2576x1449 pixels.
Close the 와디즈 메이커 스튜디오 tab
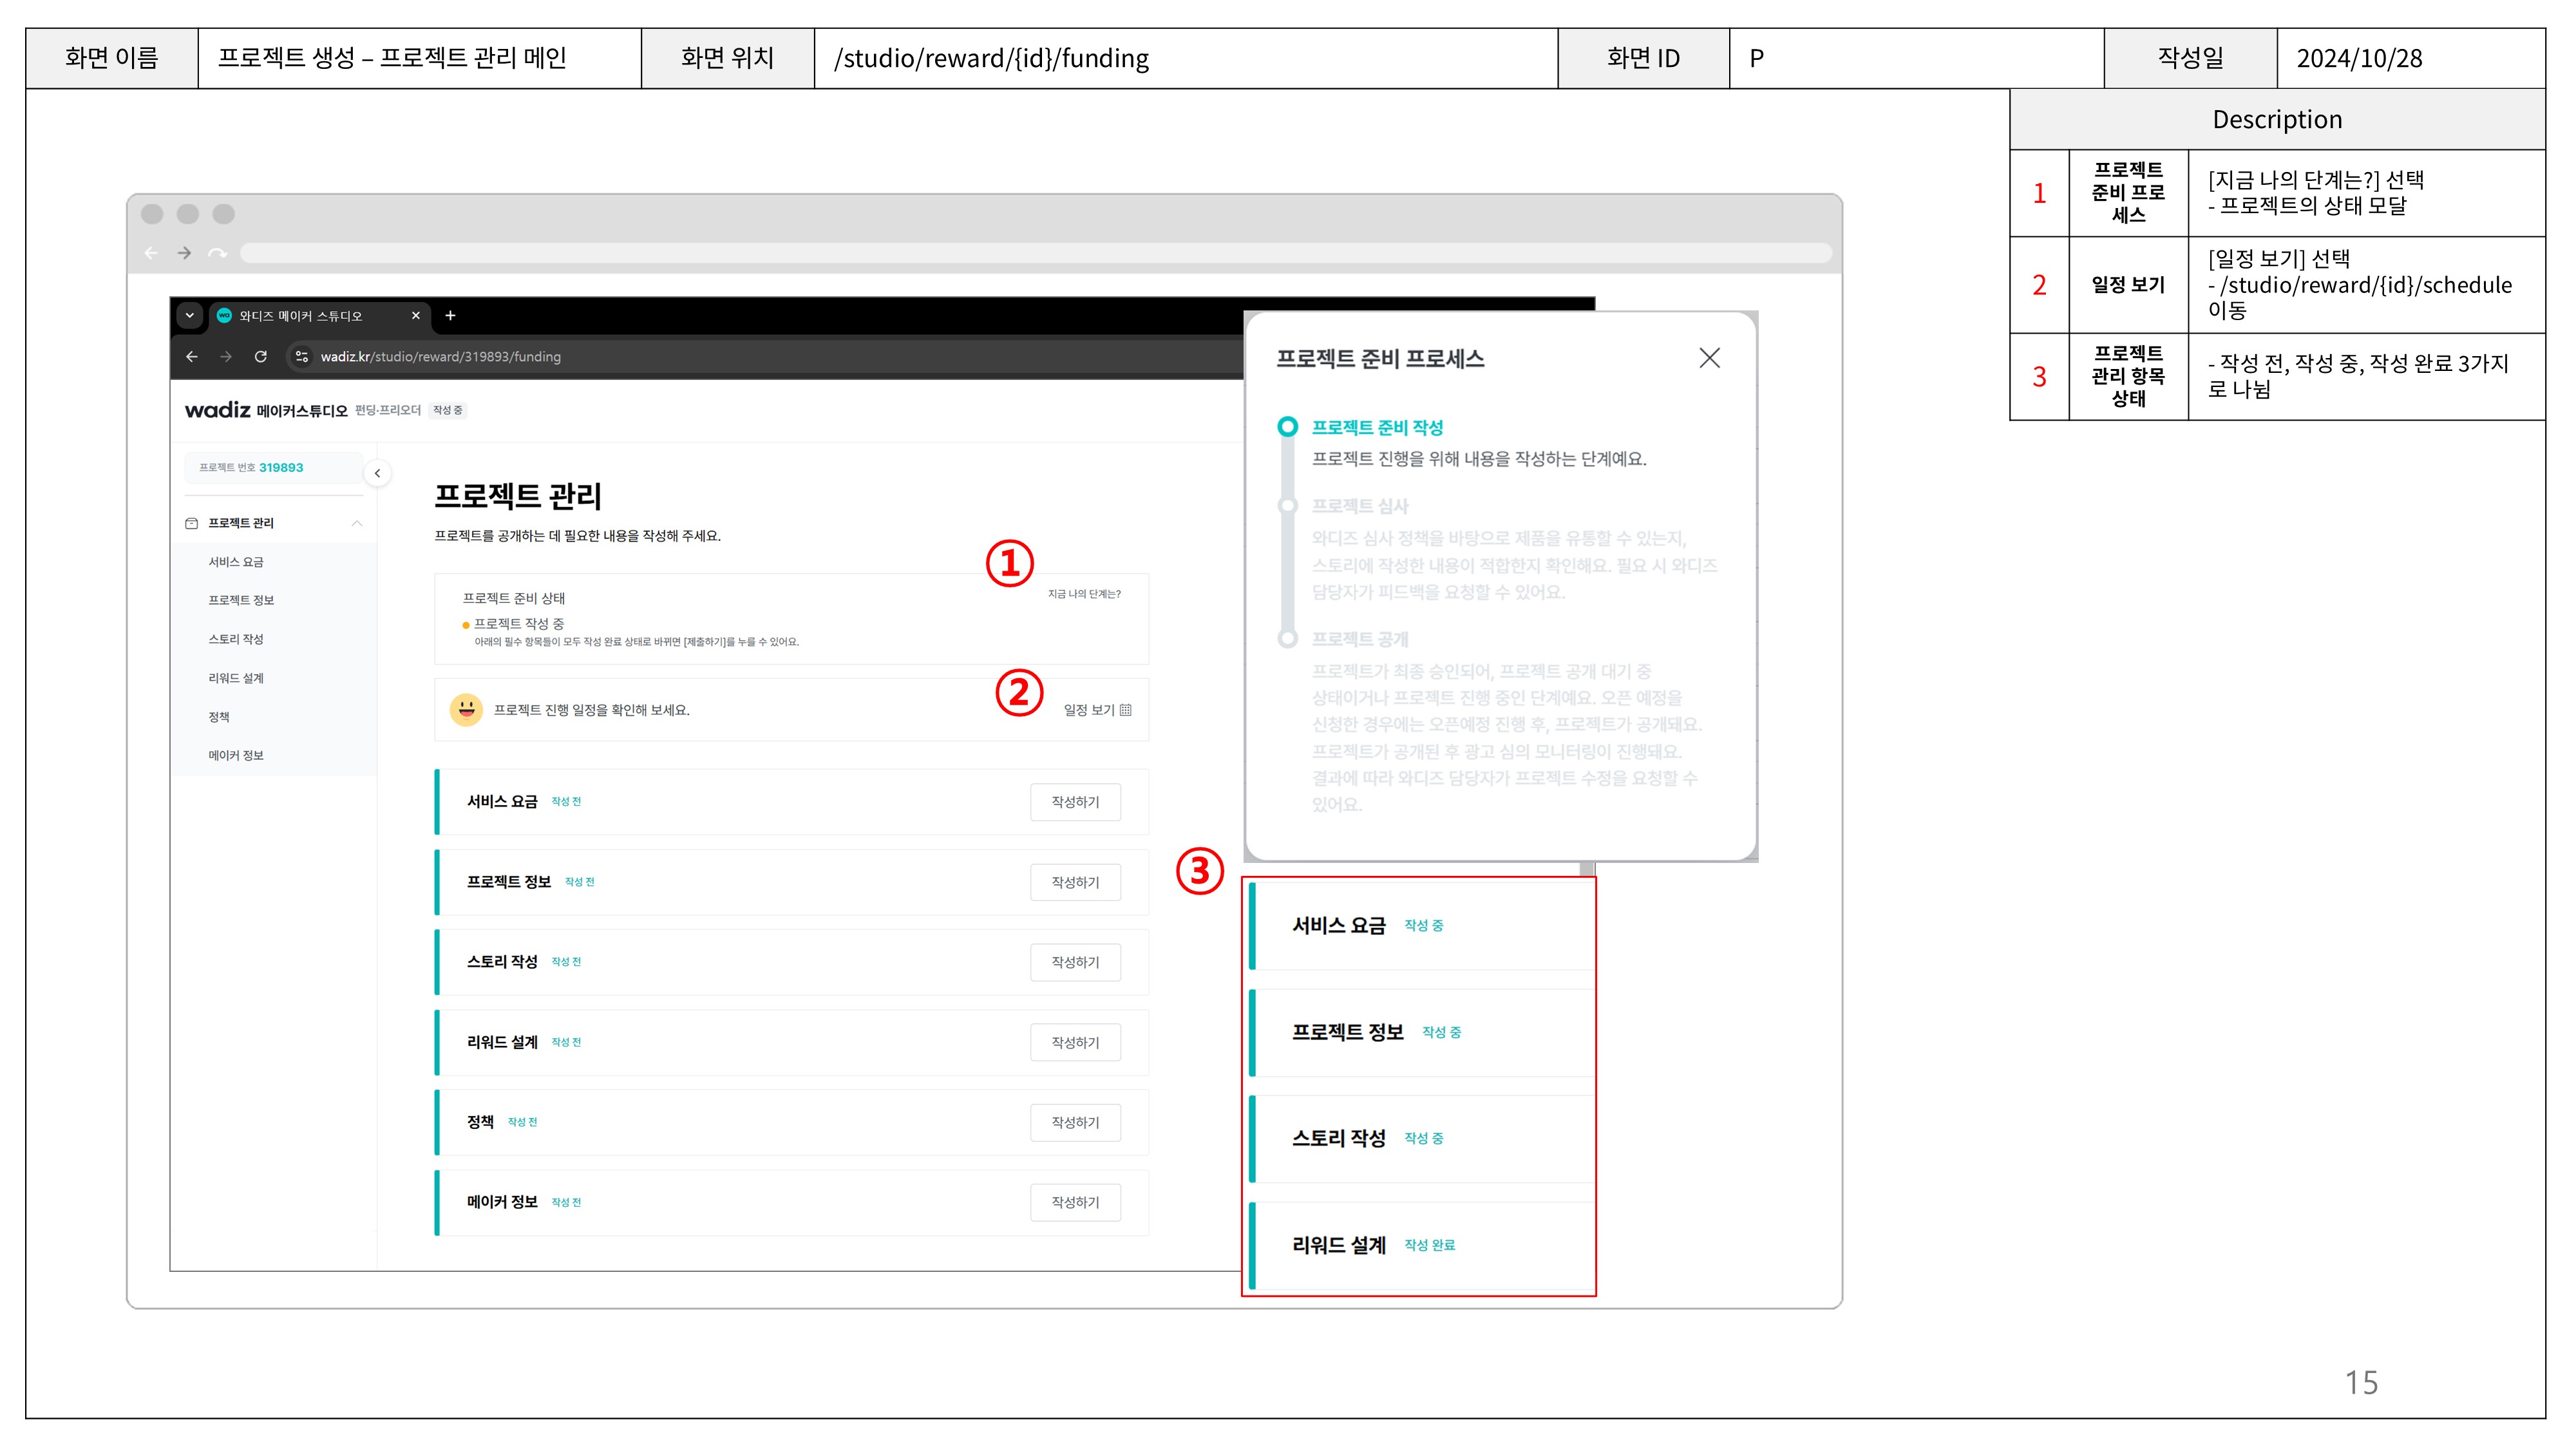[416, 316]
